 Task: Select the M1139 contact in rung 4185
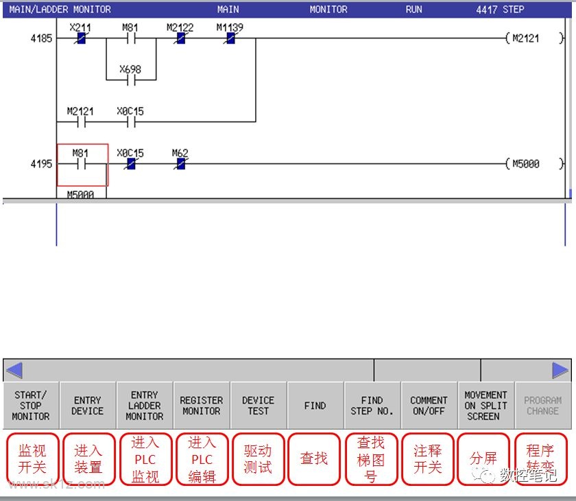point(230,38)
